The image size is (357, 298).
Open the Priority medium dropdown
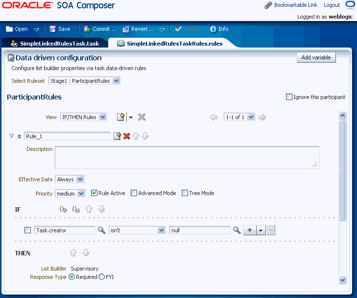click(x=81, y=194)
